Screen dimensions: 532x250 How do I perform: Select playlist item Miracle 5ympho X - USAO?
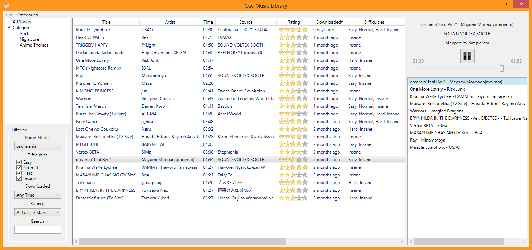(467, 147)
